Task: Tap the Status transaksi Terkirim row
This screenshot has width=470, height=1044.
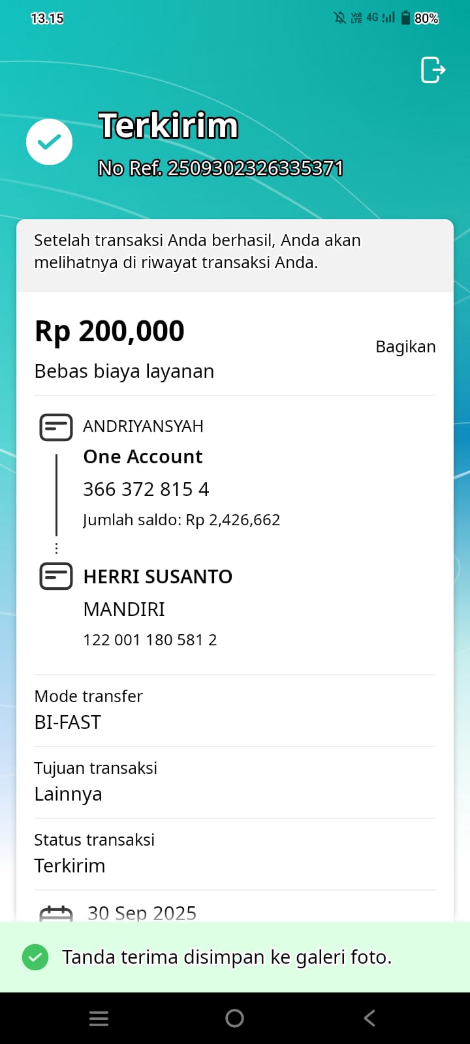Action: (235, 853)
